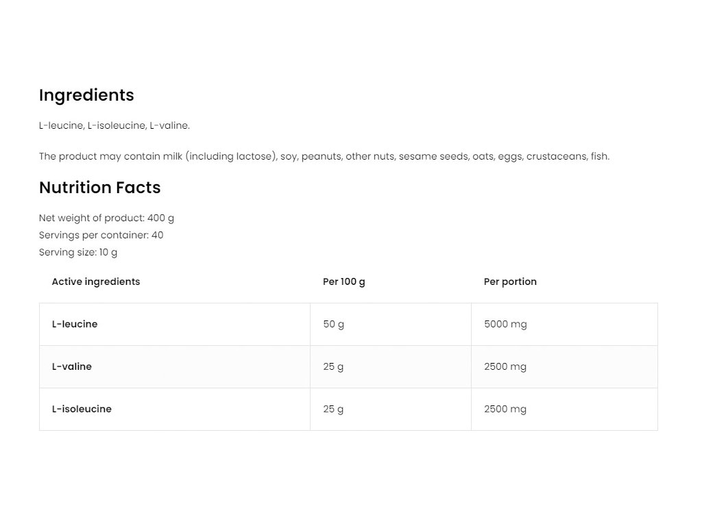Click the net weight of product line

(x=106, y=218)
